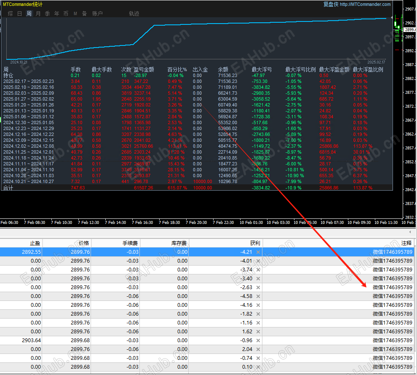This screenshot has height=375, width=417.
Task: Switch to the 日 daily tab
Action: (19, 13)
